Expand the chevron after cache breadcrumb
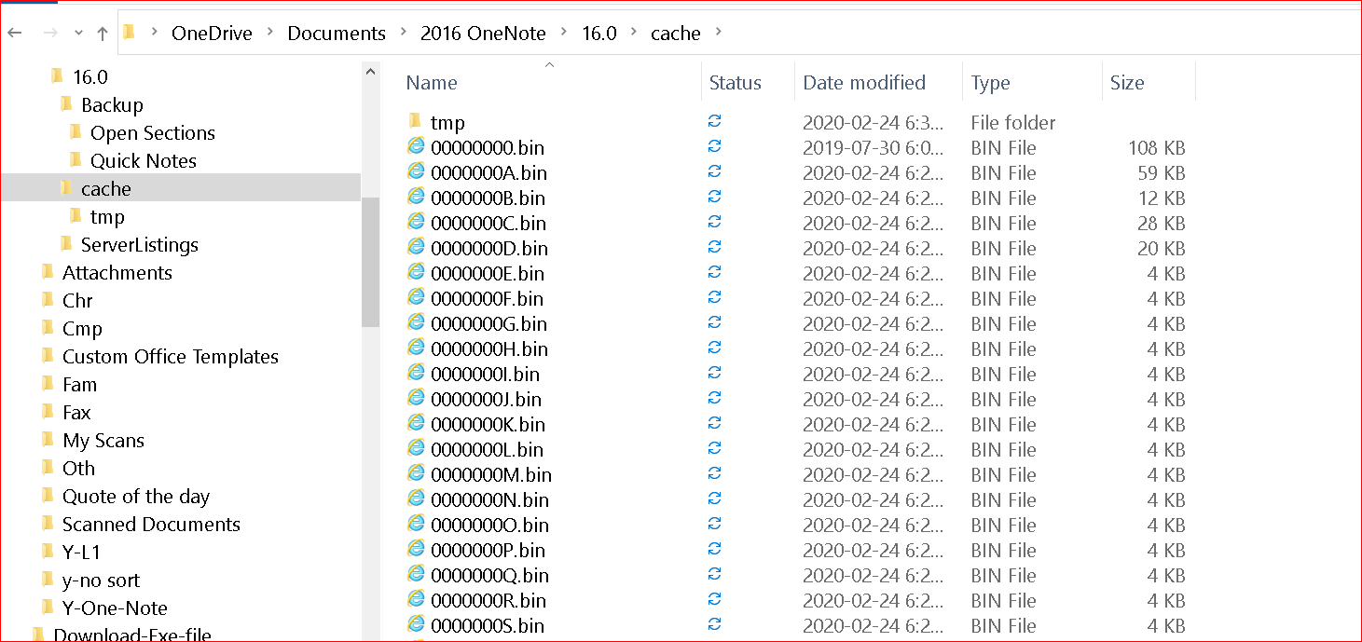Viewport: 1362px width, 642px height. 718,33
